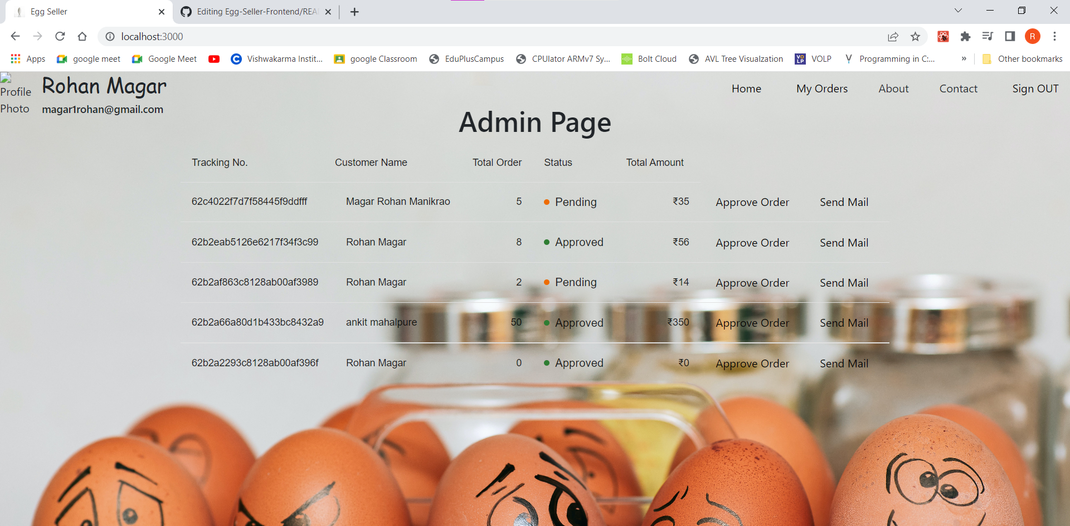Open the Bolt Cloud bookmark
The height and width of the screenshot is (526, 1070).
[649, 58]
